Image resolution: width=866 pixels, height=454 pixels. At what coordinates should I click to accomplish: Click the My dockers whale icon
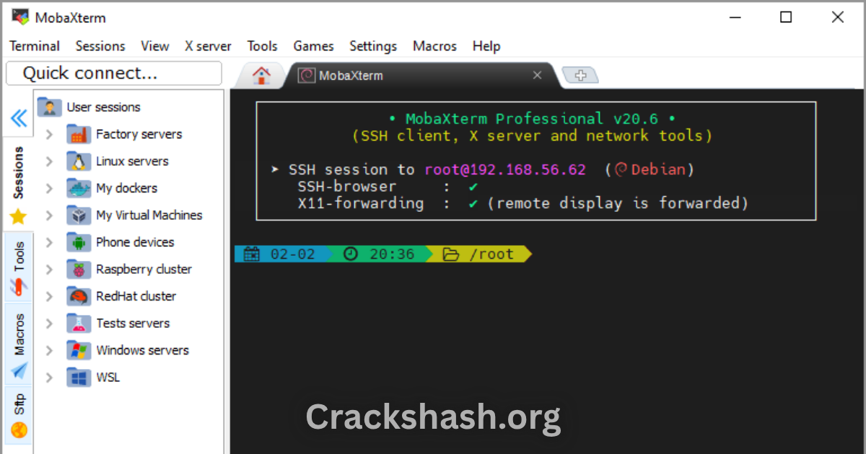pyautogui.click(x=78, y=188)
